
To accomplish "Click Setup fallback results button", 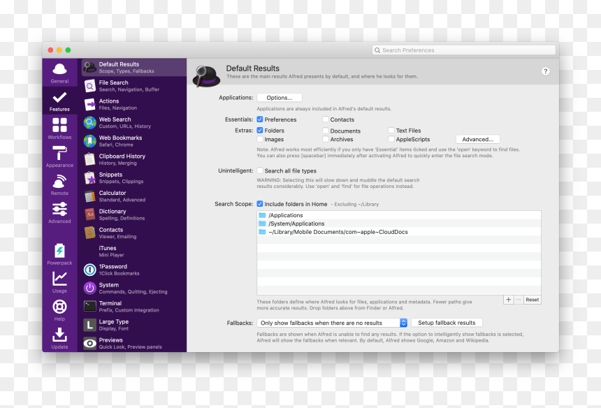I will point(447,323).
